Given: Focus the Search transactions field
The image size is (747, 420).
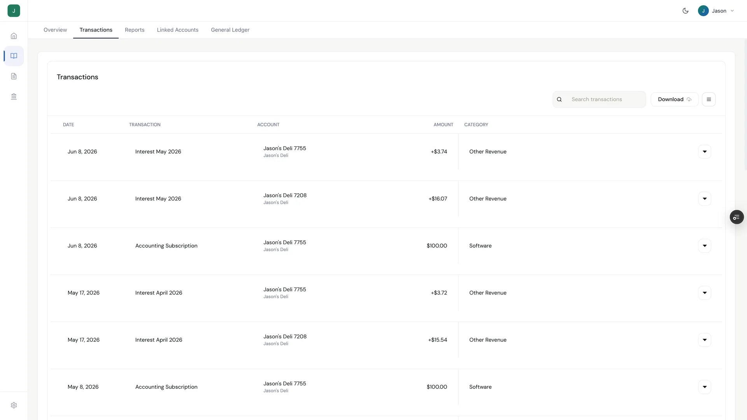Looking at the screenshot, I should click(599, 100).
